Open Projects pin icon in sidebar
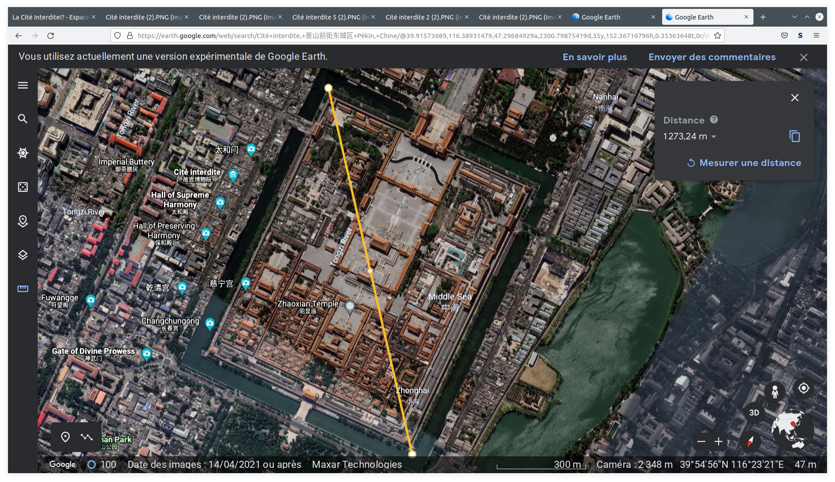Viewport: 835px width, 482px height. [x=23, y=221]
